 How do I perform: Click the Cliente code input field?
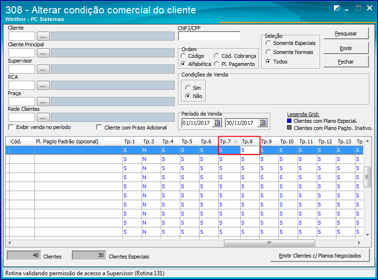tap(22, 36)
